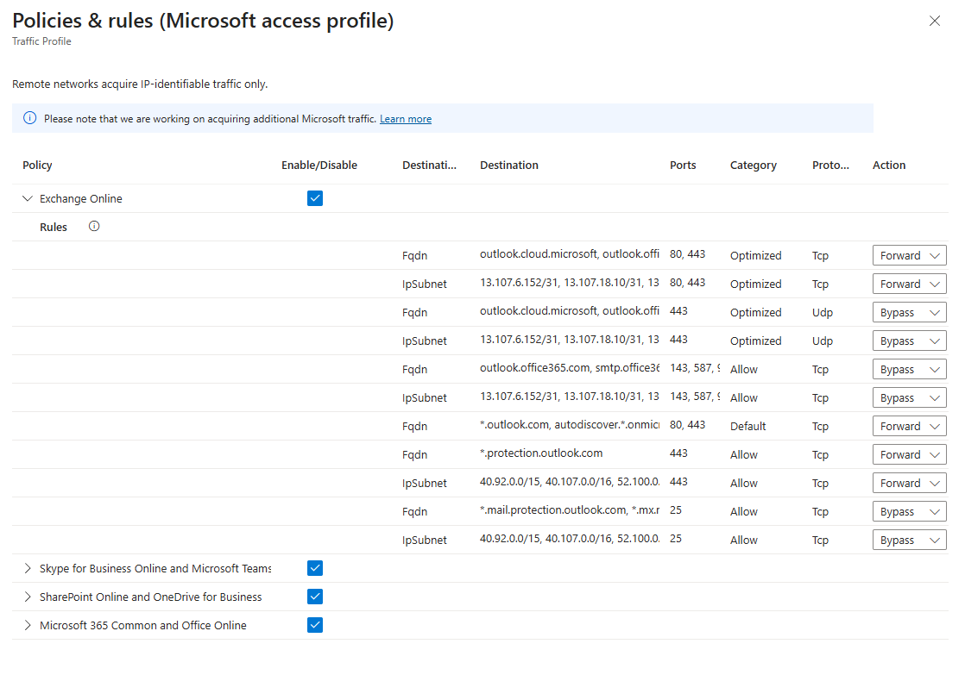The height and width of the screenshot is (700, 965).
Task: Click the Policy column header
Action: 37,166
